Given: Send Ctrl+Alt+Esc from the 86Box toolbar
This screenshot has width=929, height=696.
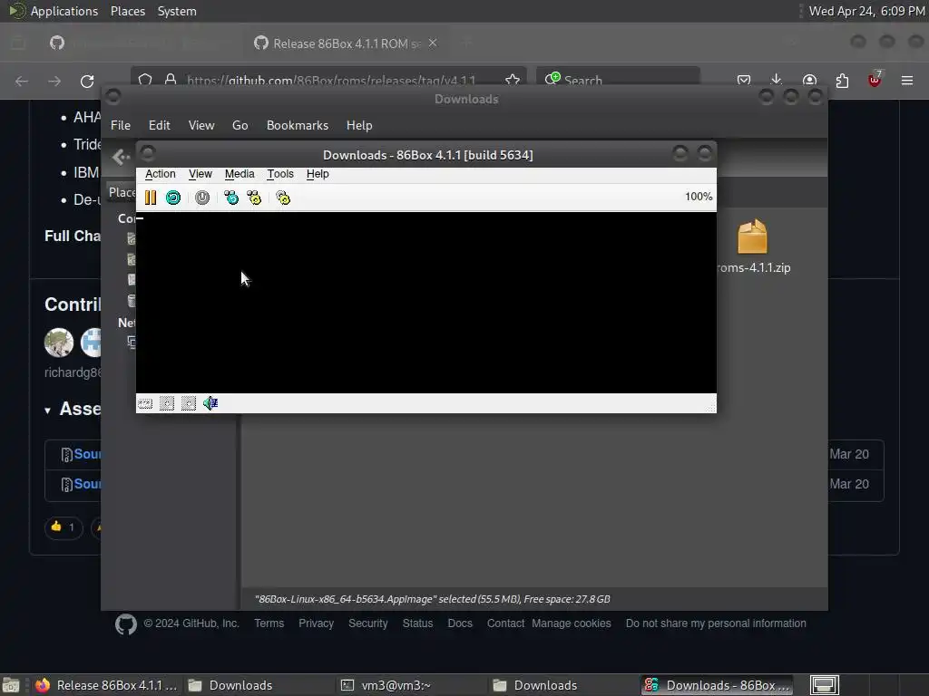Looking at the screenshot, I should pos(254,198).
